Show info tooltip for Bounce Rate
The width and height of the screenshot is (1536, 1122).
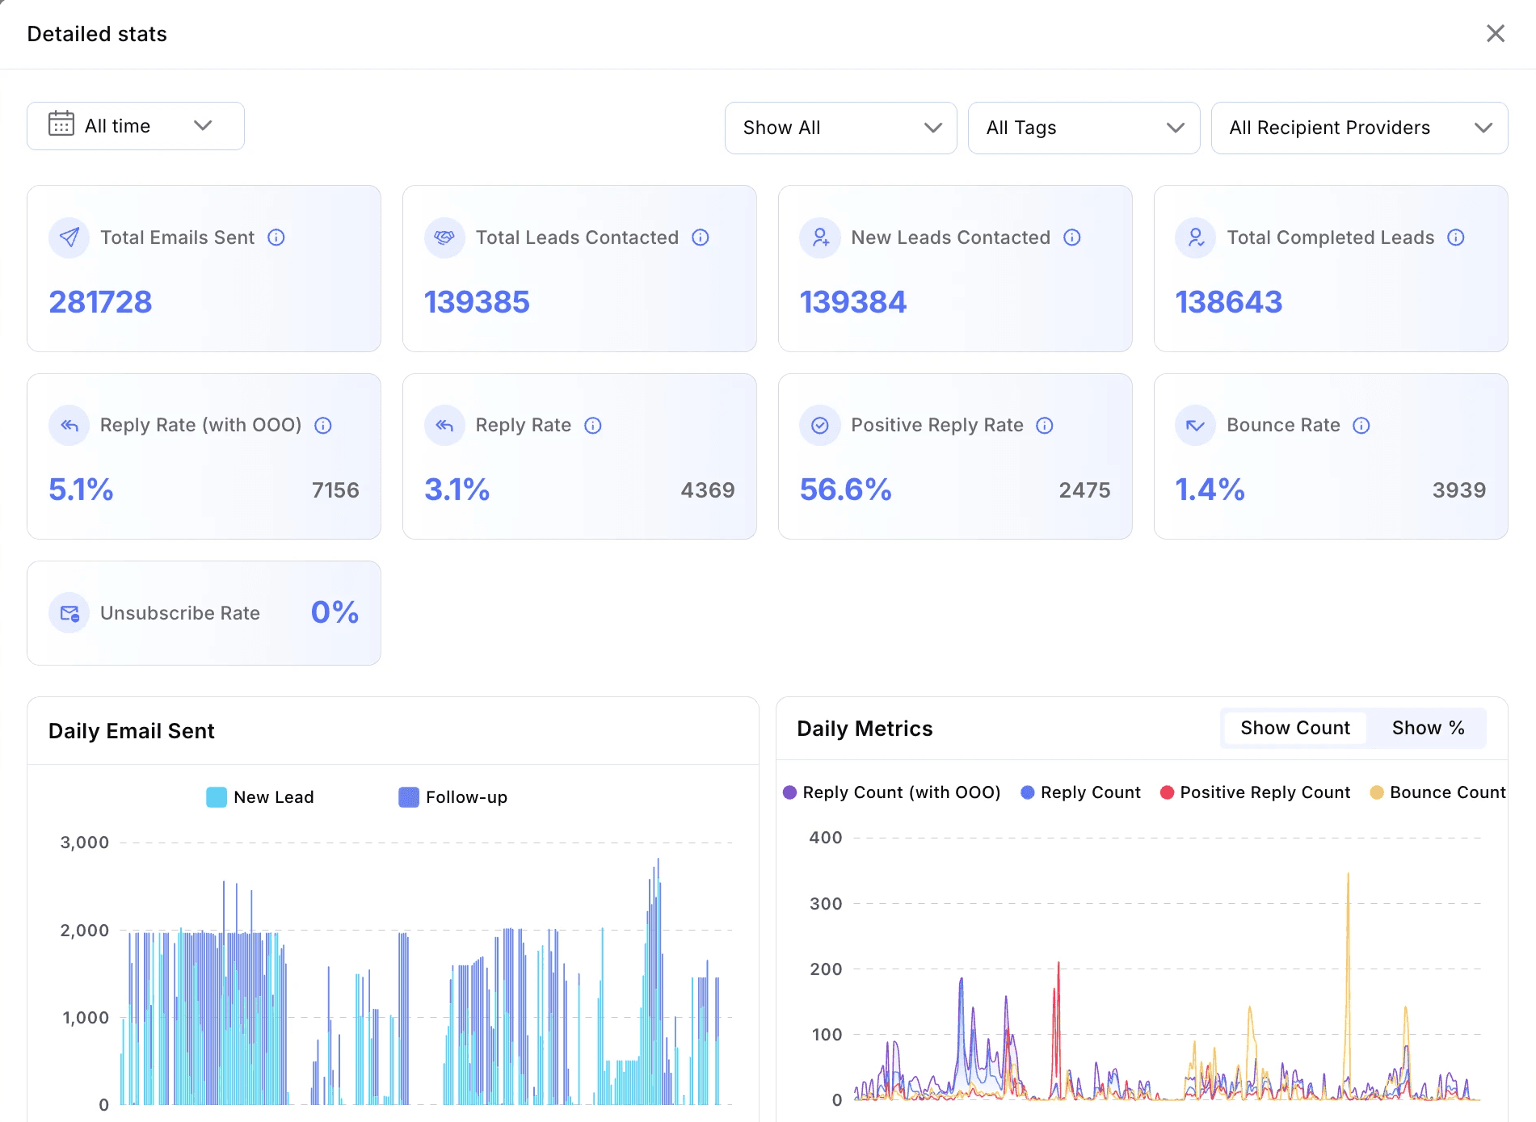[x=1361, y=426]
